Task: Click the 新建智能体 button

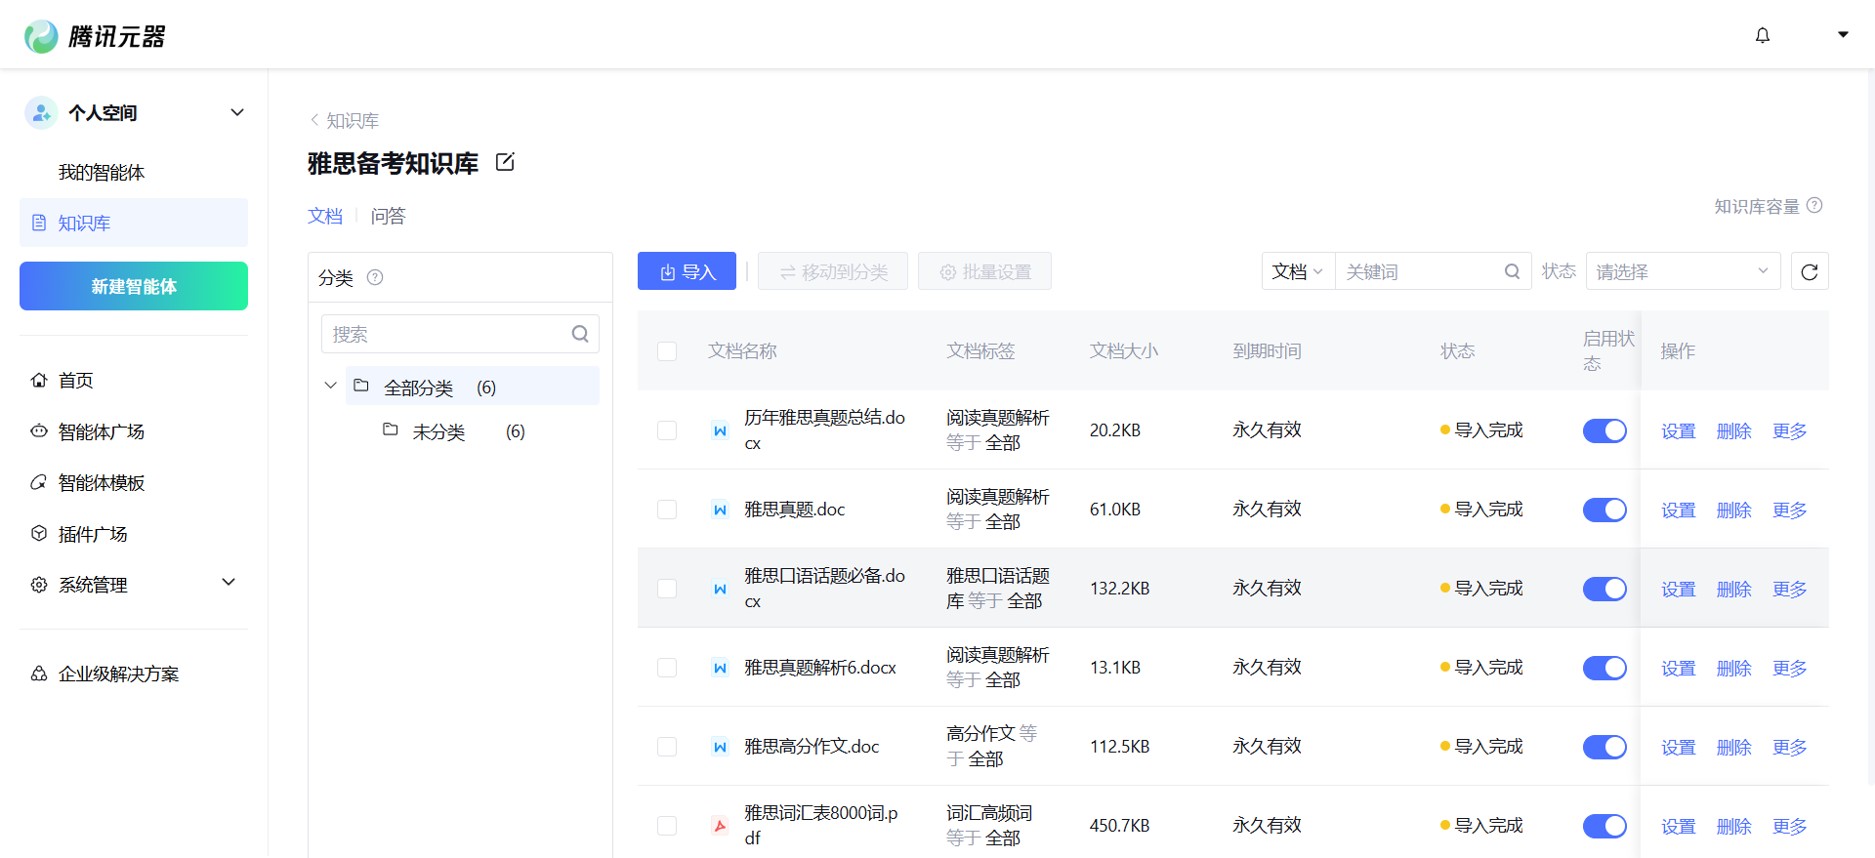Action: [134, 286]
